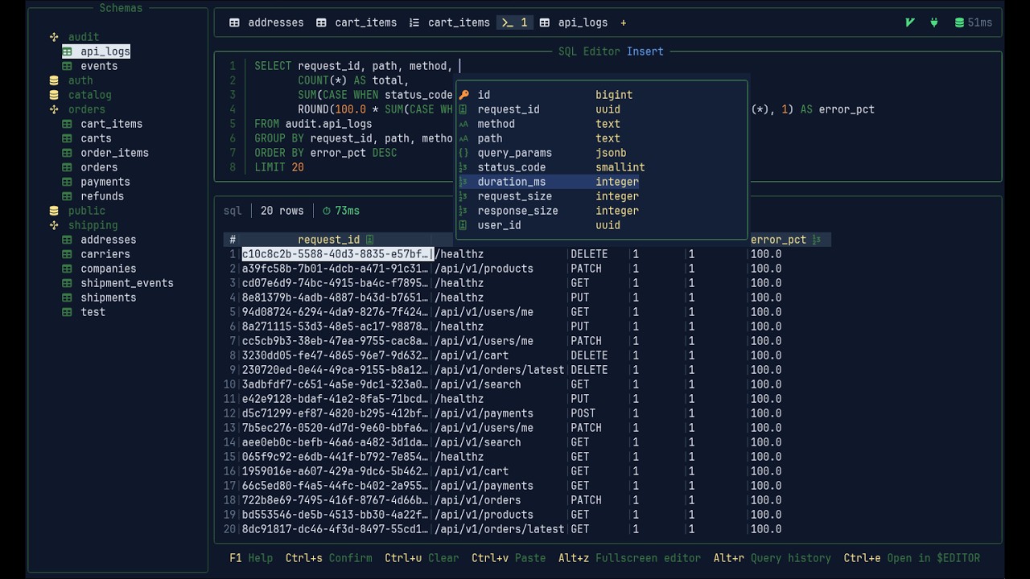Image resolution: width=1030 pixels, height=579 pixels.
Task: Click /api/v1/products path in row 2
Action: coord(484,269)
